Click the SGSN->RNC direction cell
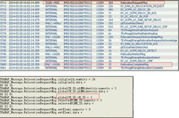Image resolution: width=179 pixels, height=118 pixels. pos(53,3)
